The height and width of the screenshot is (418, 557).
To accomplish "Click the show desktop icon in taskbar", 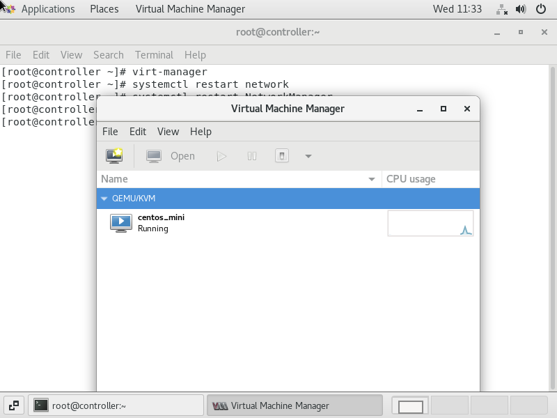I will click(14, 405).
